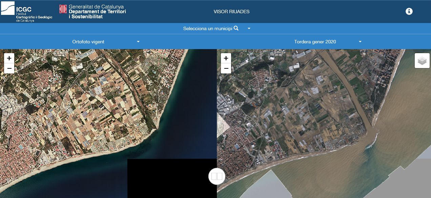The width and height of the screenshot is (431, 198).
Task: Click the 'Selecciona un municipi' search field
Action: pos(207,29)
